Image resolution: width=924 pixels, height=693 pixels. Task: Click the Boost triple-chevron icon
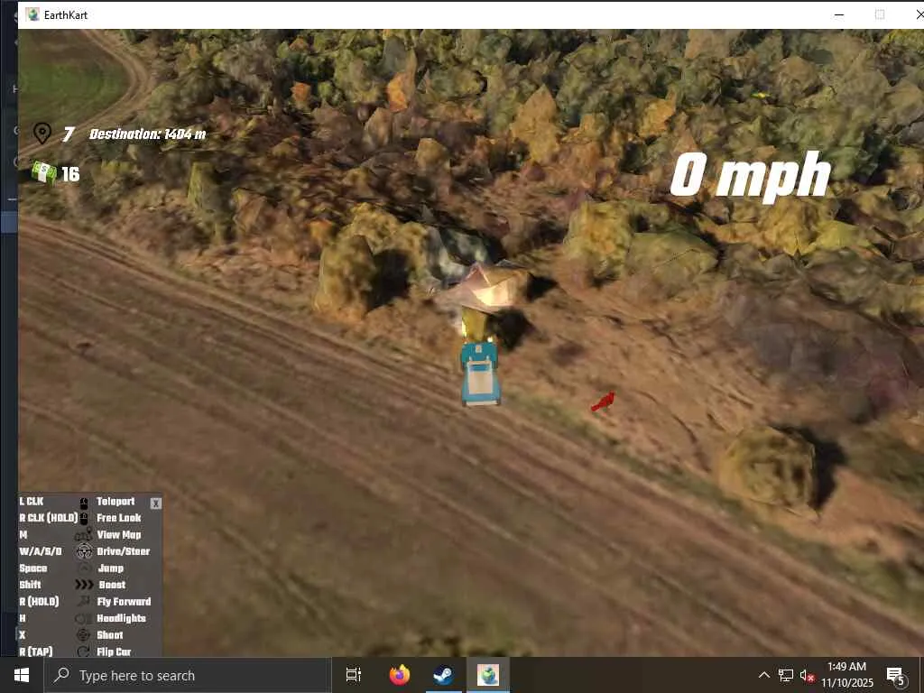click(x=84, y=585)
